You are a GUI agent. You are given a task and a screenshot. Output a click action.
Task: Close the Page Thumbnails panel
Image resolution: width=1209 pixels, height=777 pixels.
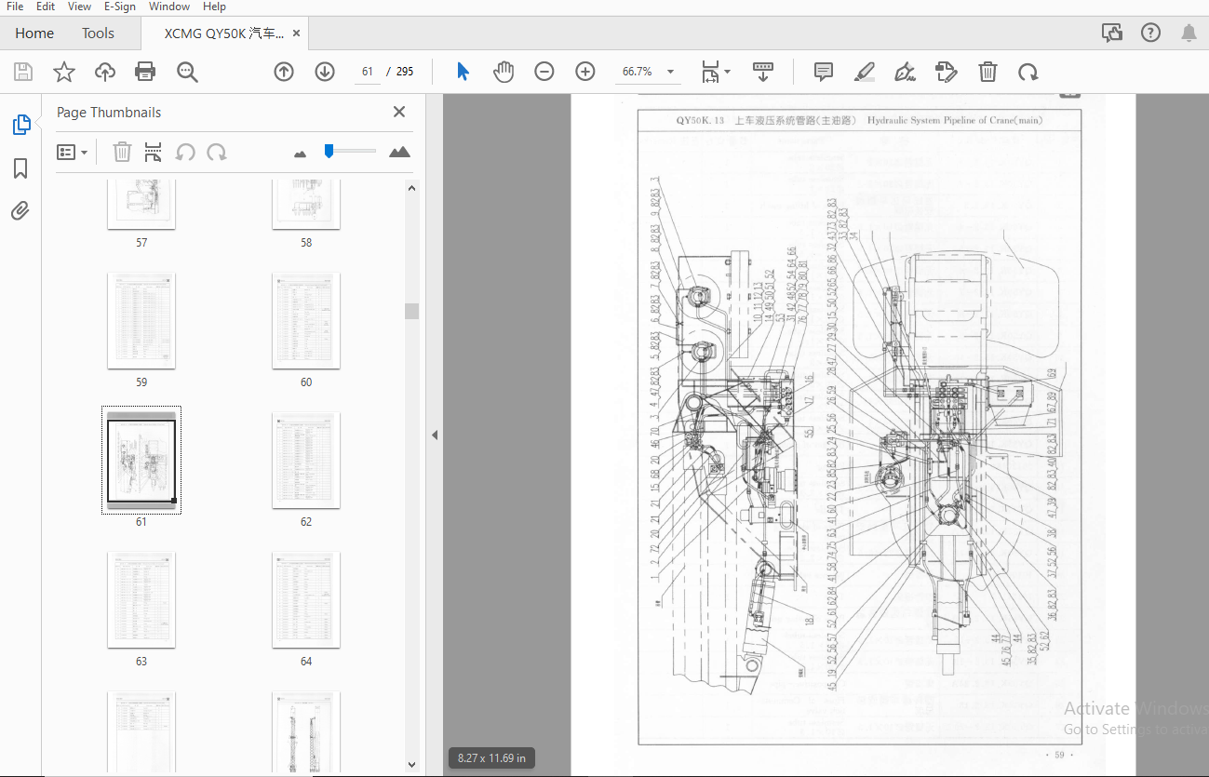tap(399, 112)
